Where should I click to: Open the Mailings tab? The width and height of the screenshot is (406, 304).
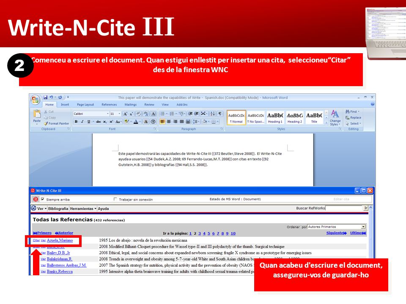click(131, 105)
